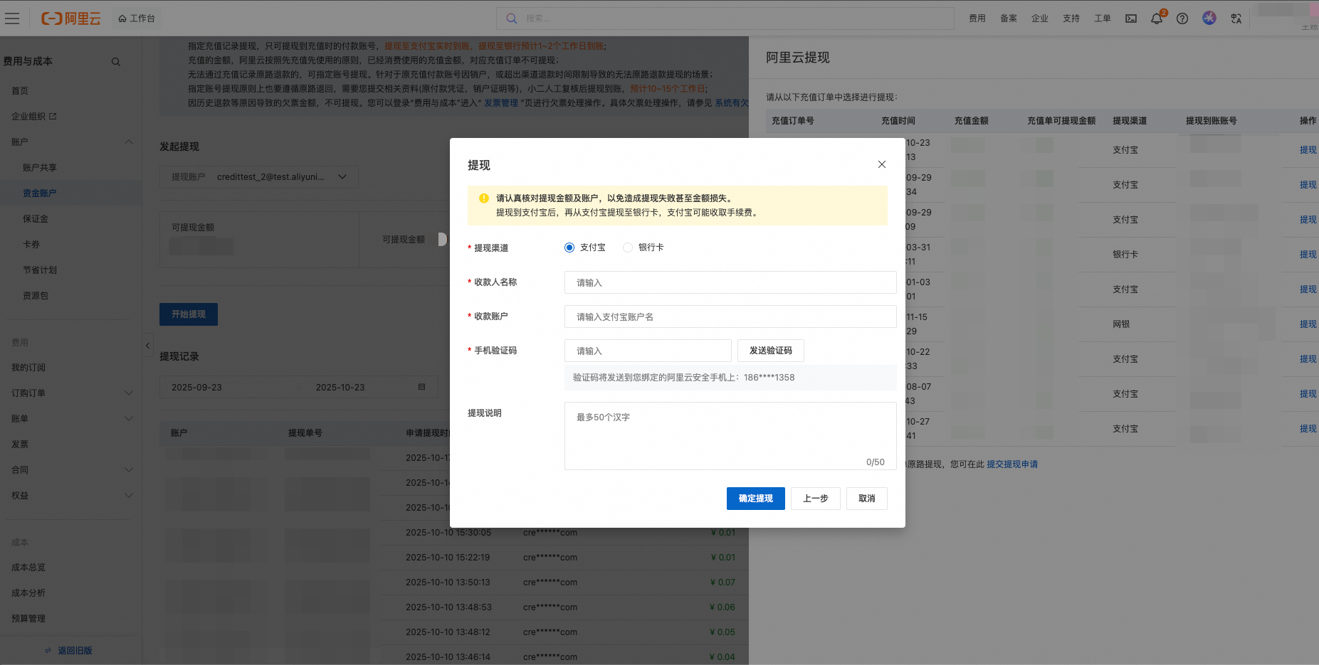Open the 费用 top menu
Viewport: 1319px width, 665px height.
(977, 18)
